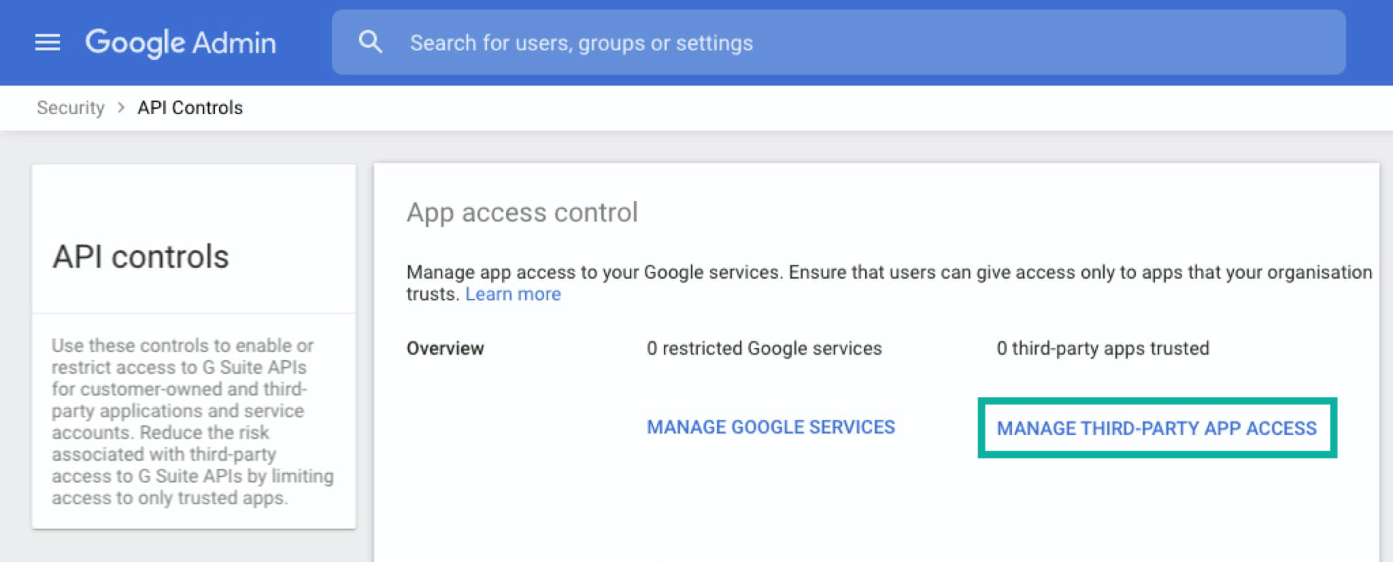Focus the users, groups or settings search field
1393x562 pixels.
pyautogui.click(x=816, y=43)
